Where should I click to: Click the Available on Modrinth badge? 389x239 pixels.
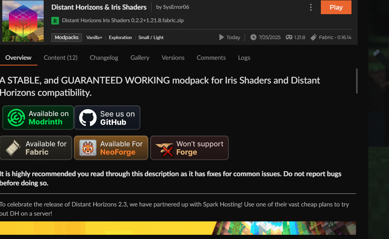point(38,118)
